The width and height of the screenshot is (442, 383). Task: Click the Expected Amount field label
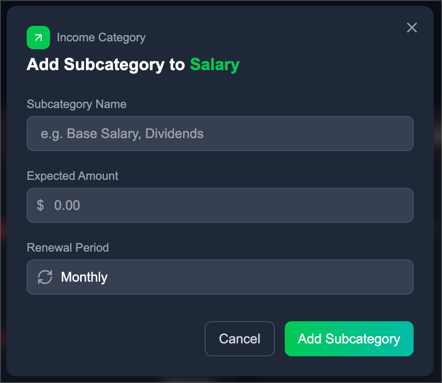pyautogui.click(x=73, y=176)
